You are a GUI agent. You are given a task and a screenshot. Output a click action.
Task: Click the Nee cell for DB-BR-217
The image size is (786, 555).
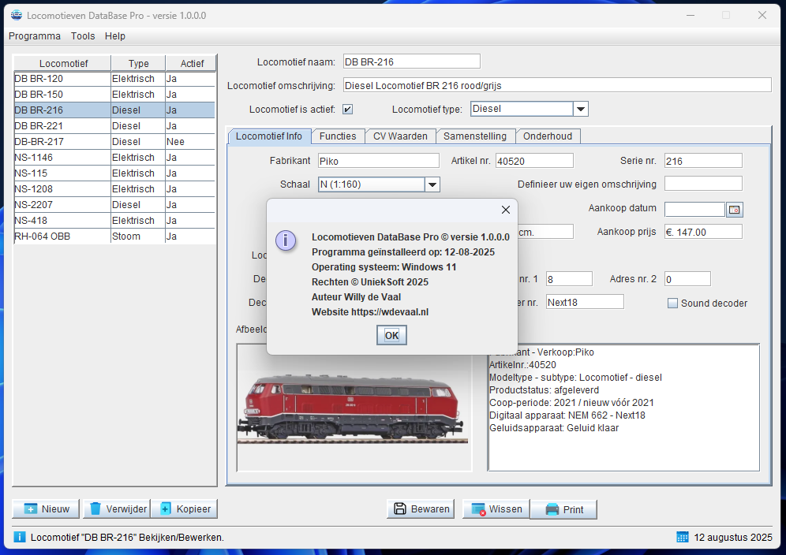click(190, 142)
